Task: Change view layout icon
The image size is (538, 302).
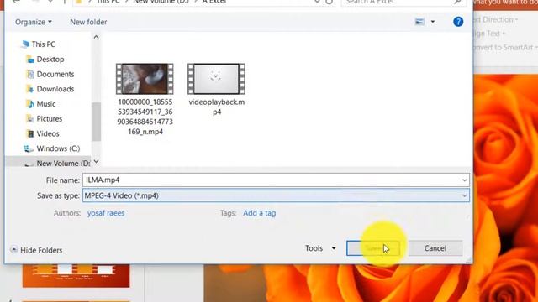Action: pyautogui.click(x=419, y=22)
